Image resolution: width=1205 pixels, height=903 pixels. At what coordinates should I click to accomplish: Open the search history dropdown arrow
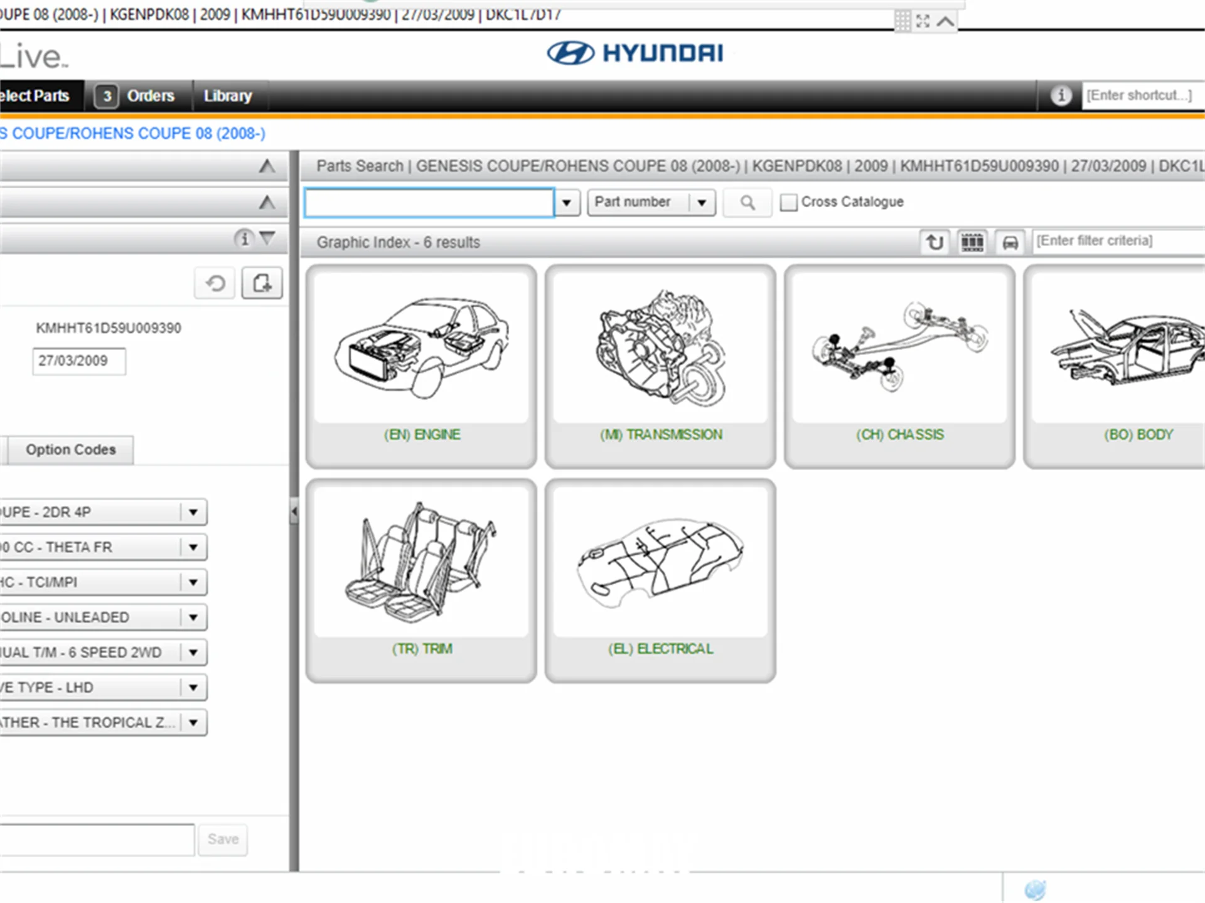tap(567, 202)
